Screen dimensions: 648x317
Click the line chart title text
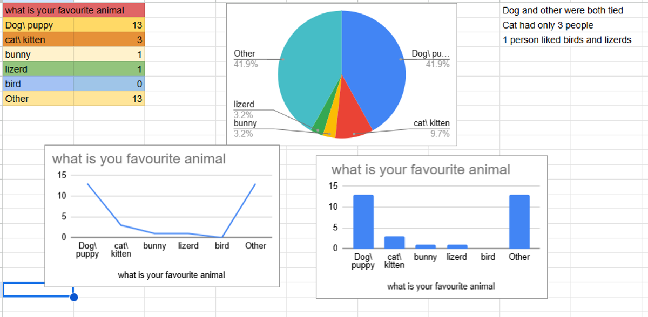[139, 159]
